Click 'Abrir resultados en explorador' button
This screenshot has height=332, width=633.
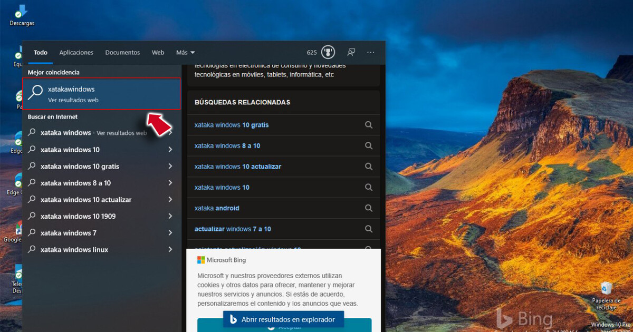pos(283,319)
